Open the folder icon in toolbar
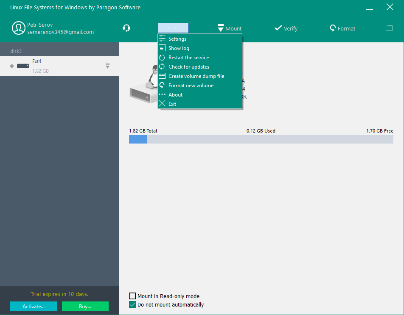The image size is (404, 315). click(x=389, y=28)
